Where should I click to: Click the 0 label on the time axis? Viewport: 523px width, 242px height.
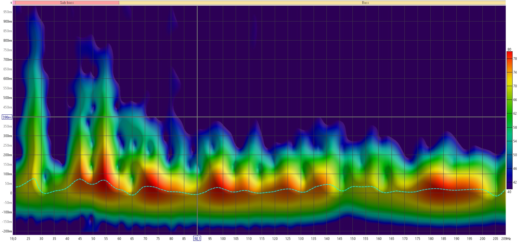[x=11, y=193]
